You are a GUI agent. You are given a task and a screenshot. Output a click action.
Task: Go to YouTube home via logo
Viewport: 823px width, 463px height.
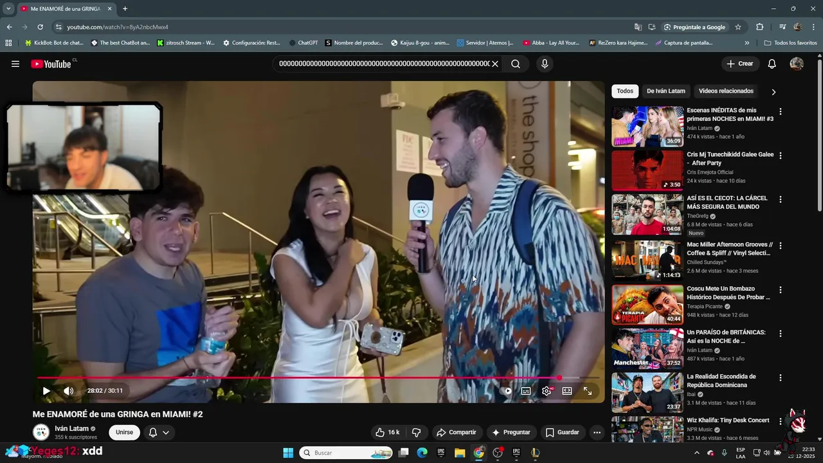click(x=51, y=64)
